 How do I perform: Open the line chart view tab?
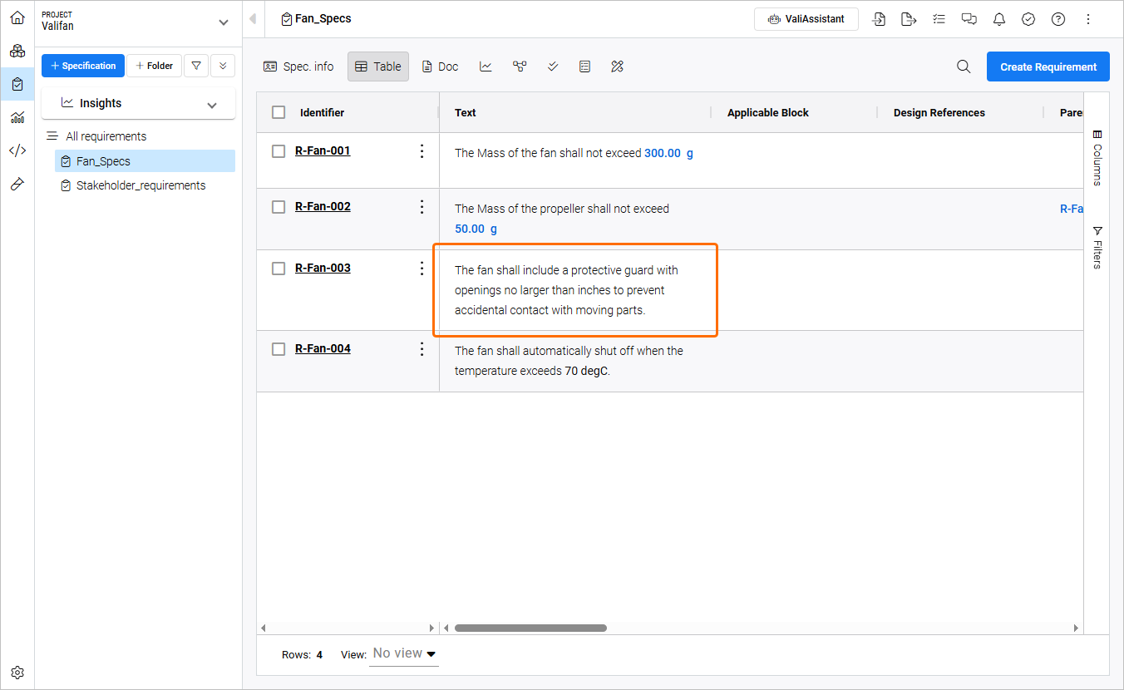(486, 67)
